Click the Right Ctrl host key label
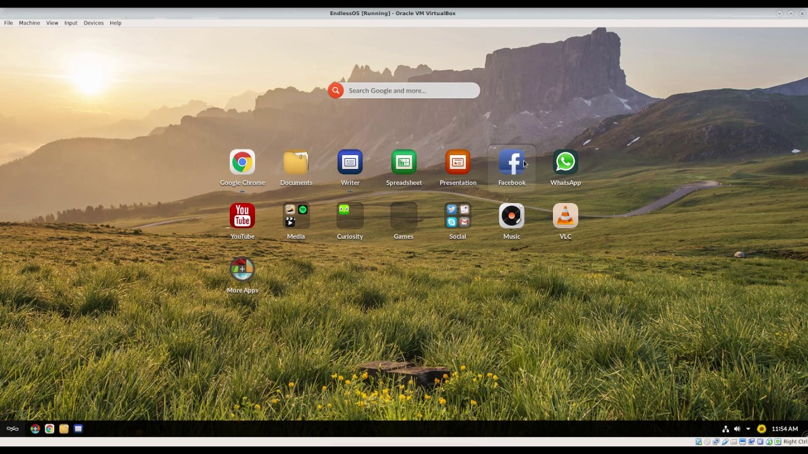Screen dimensions: 808x454 (795, 441)
